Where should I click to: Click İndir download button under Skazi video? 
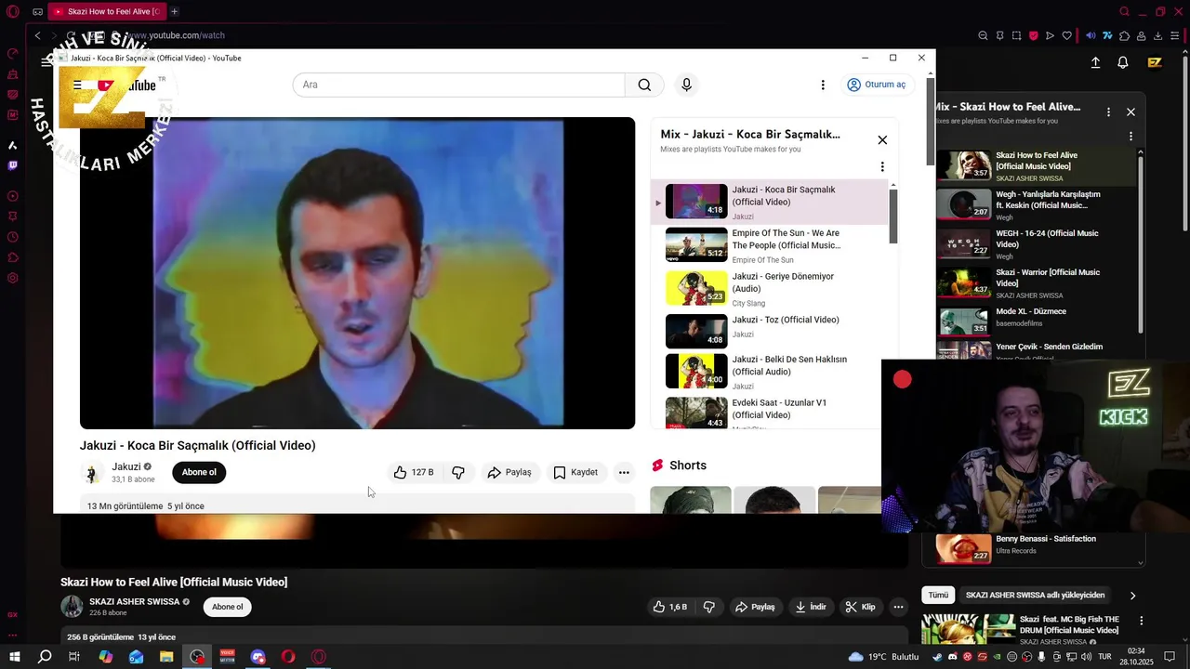tap(810, 607)
